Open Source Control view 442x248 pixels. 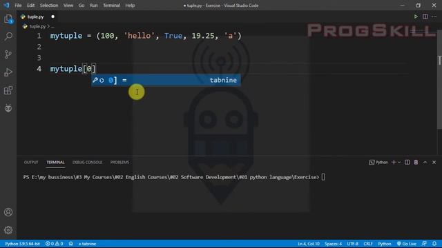pos(8,54)
